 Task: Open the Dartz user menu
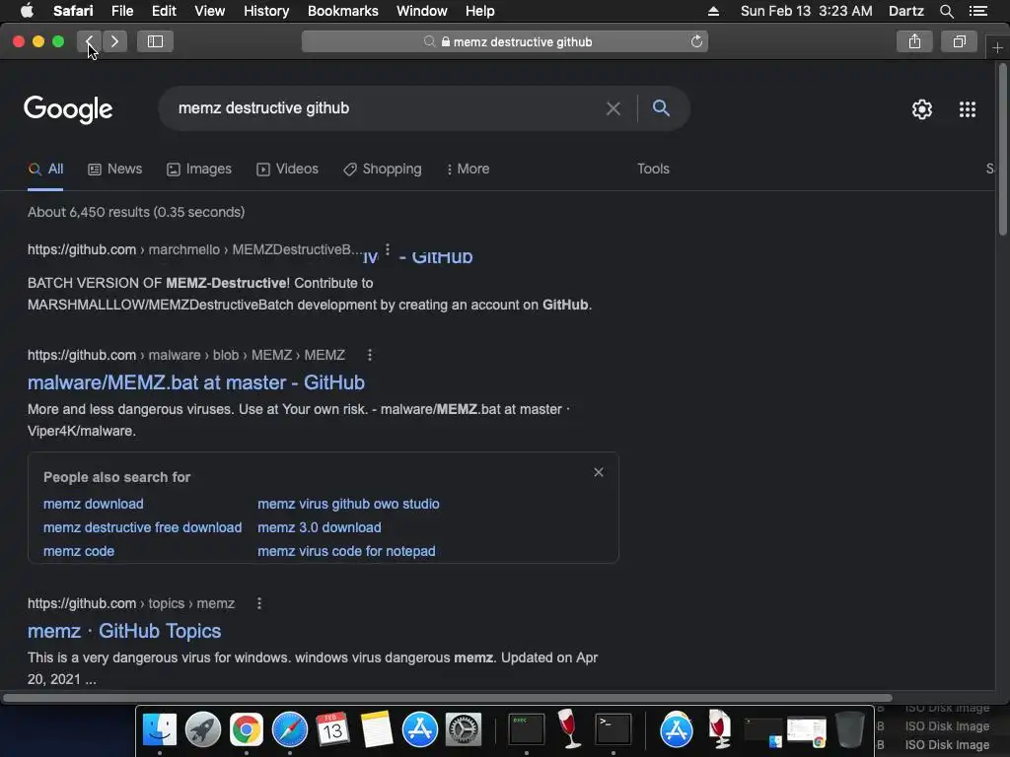[x=905, y=11]
